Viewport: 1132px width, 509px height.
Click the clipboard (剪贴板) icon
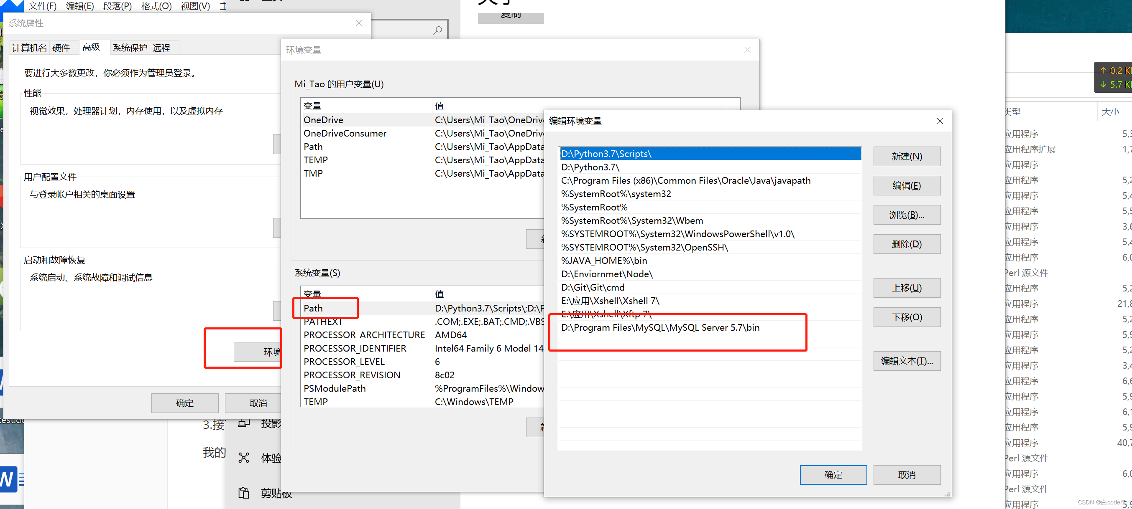click(x=243, y=493)
